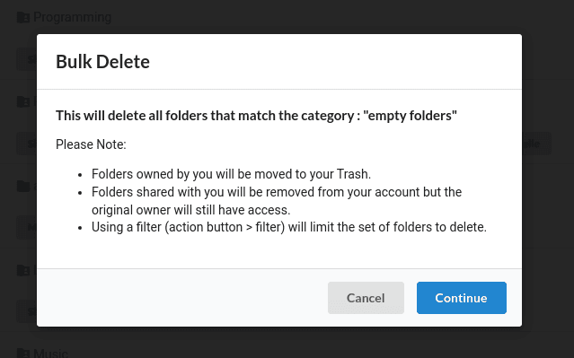Click the dimmed button under the plain folder
This screenshot has width=574, height=358.
pos(27,228)
